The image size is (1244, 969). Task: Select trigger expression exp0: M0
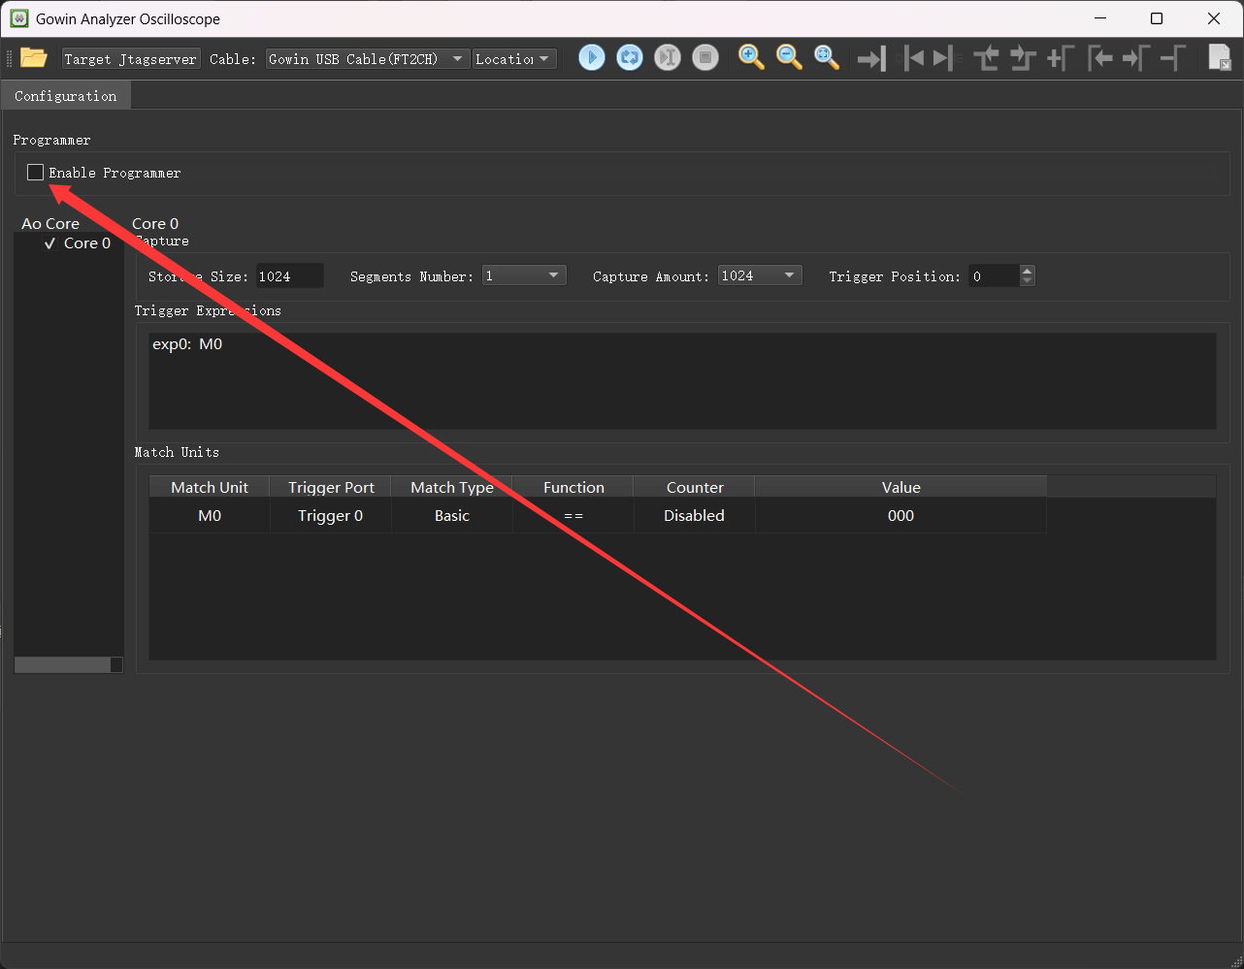[x=187, y=344]
